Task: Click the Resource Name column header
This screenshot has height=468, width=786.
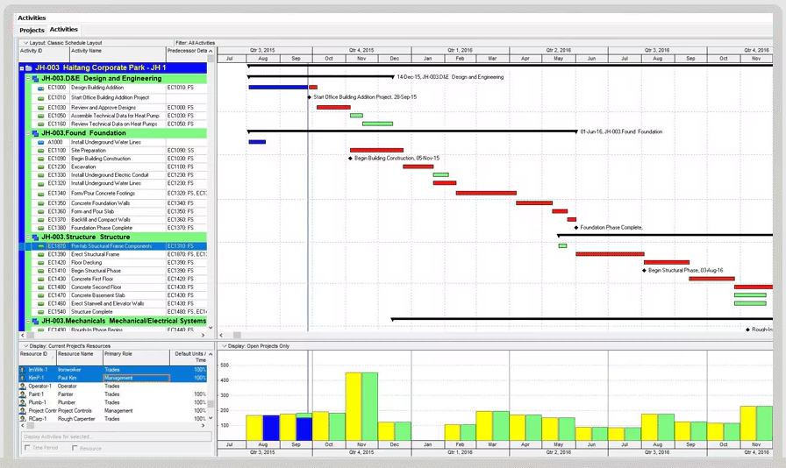Action: coord(79,358)
